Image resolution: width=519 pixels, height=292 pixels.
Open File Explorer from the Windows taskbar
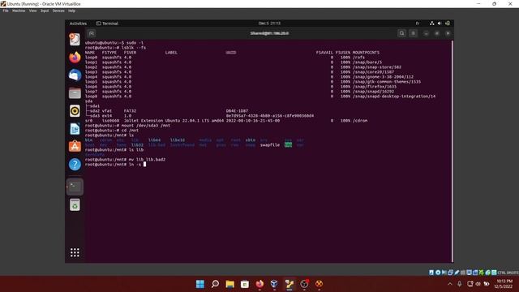click(230, 284)
